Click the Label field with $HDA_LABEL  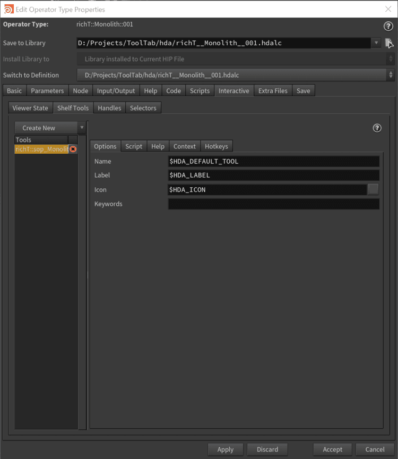tap(274, 176)
